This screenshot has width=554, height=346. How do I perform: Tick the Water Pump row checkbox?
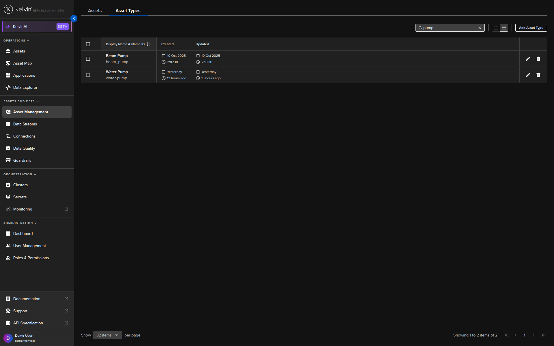(x=88, y=75)
